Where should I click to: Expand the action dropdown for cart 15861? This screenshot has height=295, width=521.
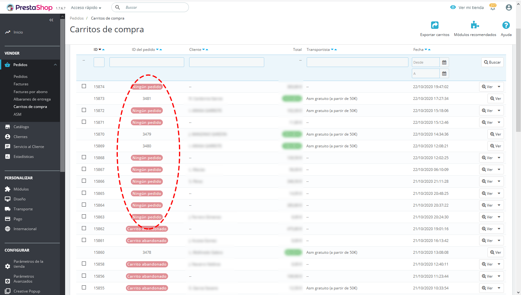click(x=499, y=241)
